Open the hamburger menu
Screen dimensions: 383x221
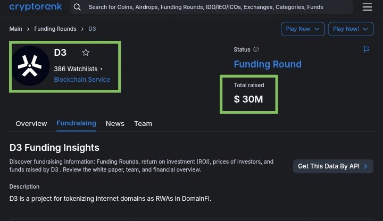[367, 7]
